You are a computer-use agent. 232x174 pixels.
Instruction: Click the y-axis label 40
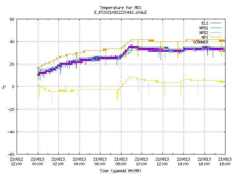pos(12,42)
